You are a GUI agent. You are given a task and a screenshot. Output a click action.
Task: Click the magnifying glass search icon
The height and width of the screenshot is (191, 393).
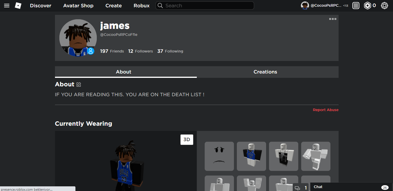(160, 6)
